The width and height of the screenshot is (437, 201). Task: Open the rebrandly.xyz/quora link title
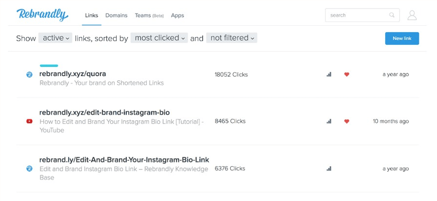pos(73,74)
